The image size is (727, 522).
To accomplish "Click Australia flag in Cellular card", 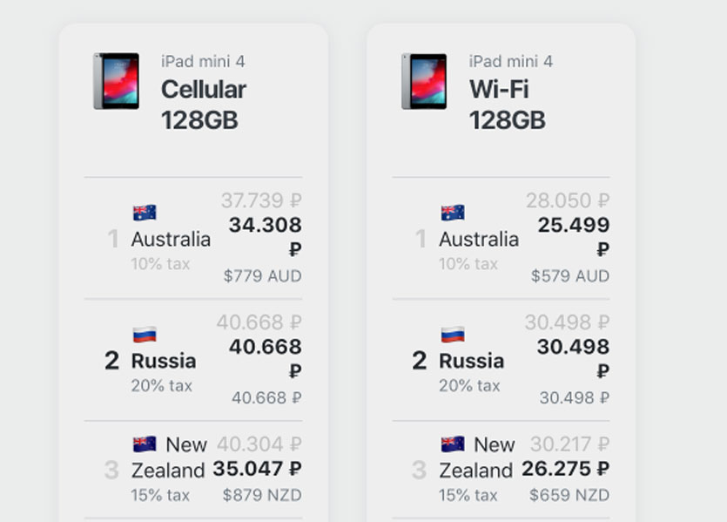I will pyautogui.click(x=145, y=213).
